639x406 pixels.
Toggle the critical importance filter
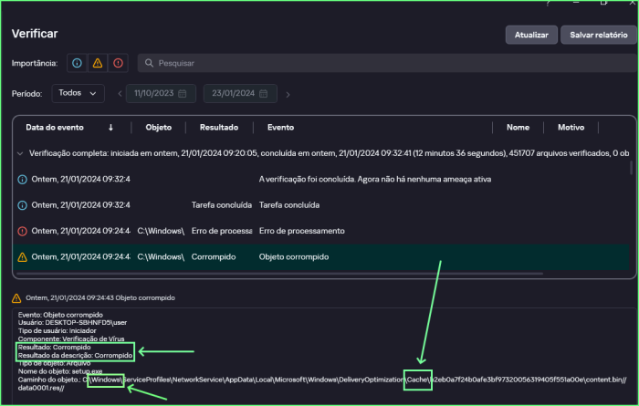[x=118, y=63]
